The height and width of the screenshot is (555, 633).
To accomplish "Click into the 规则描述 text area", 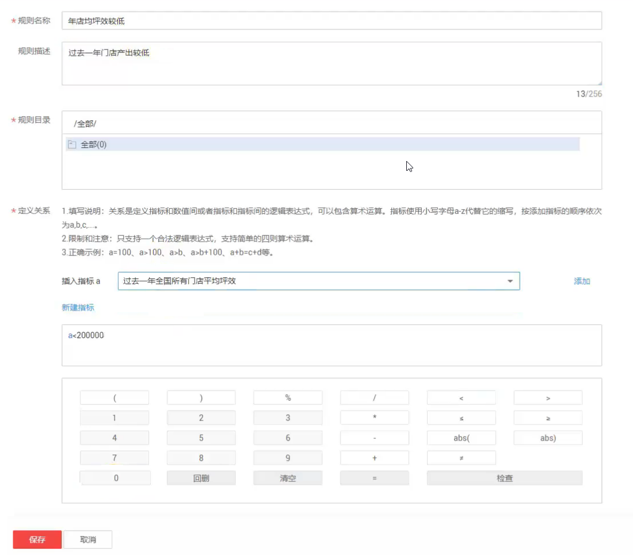I will coord(331,63).
